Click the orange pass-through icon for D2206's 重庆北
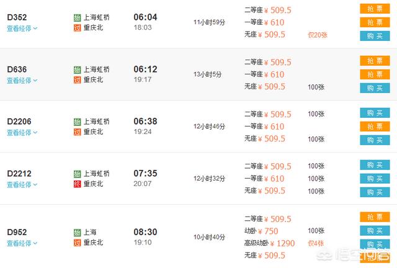The image size is (397, 268). click(x=77, y=132)
